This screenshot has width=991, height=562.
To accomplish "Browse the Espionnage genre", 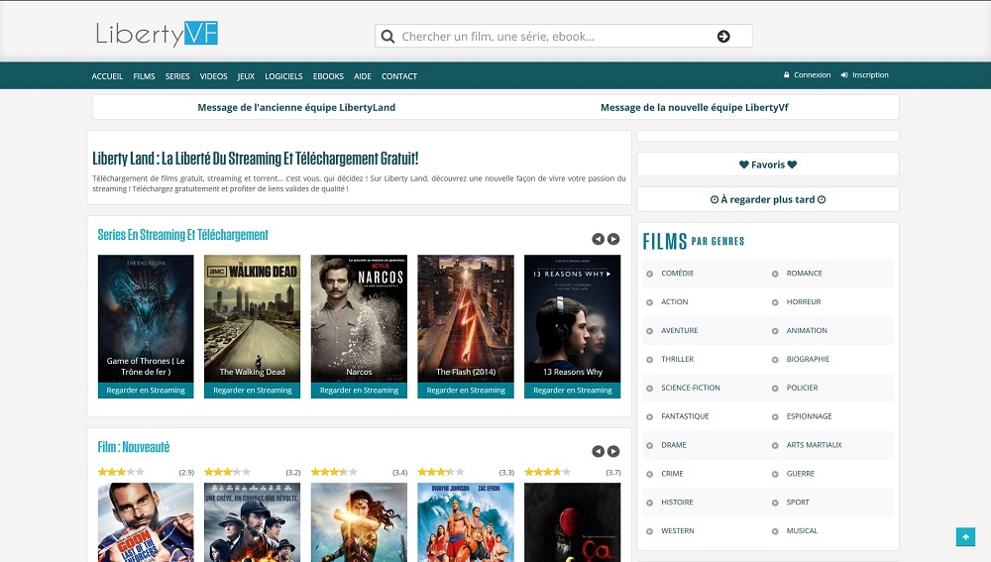I will click(x=809, y=416).
